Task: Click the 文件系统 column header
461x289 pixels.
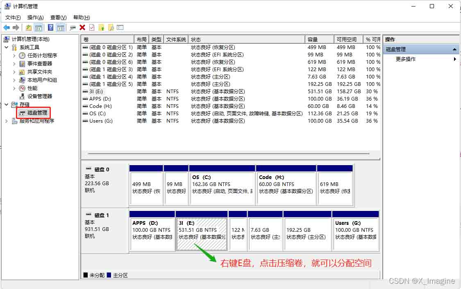Action: coord(176,39)
